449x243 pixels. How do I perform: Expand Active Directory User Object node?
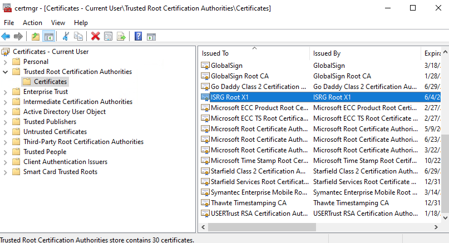click(5, 112)
